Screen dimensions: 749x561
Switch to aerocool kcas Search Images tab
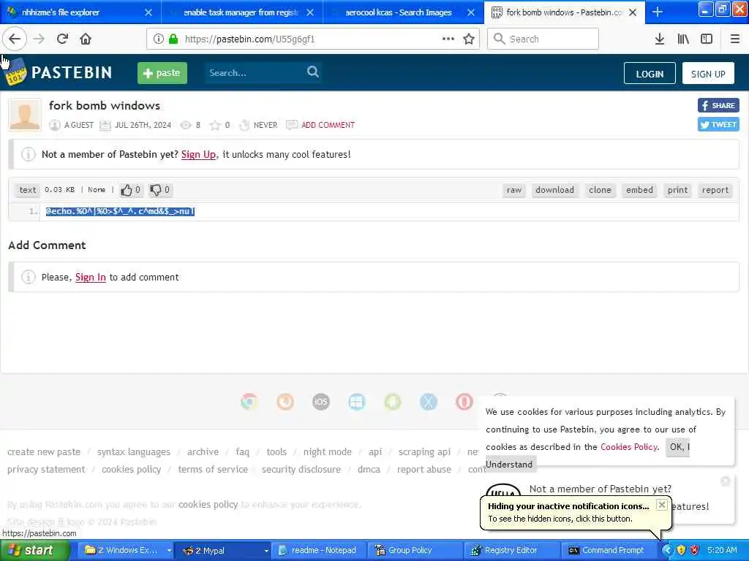(x=399, y=12)
